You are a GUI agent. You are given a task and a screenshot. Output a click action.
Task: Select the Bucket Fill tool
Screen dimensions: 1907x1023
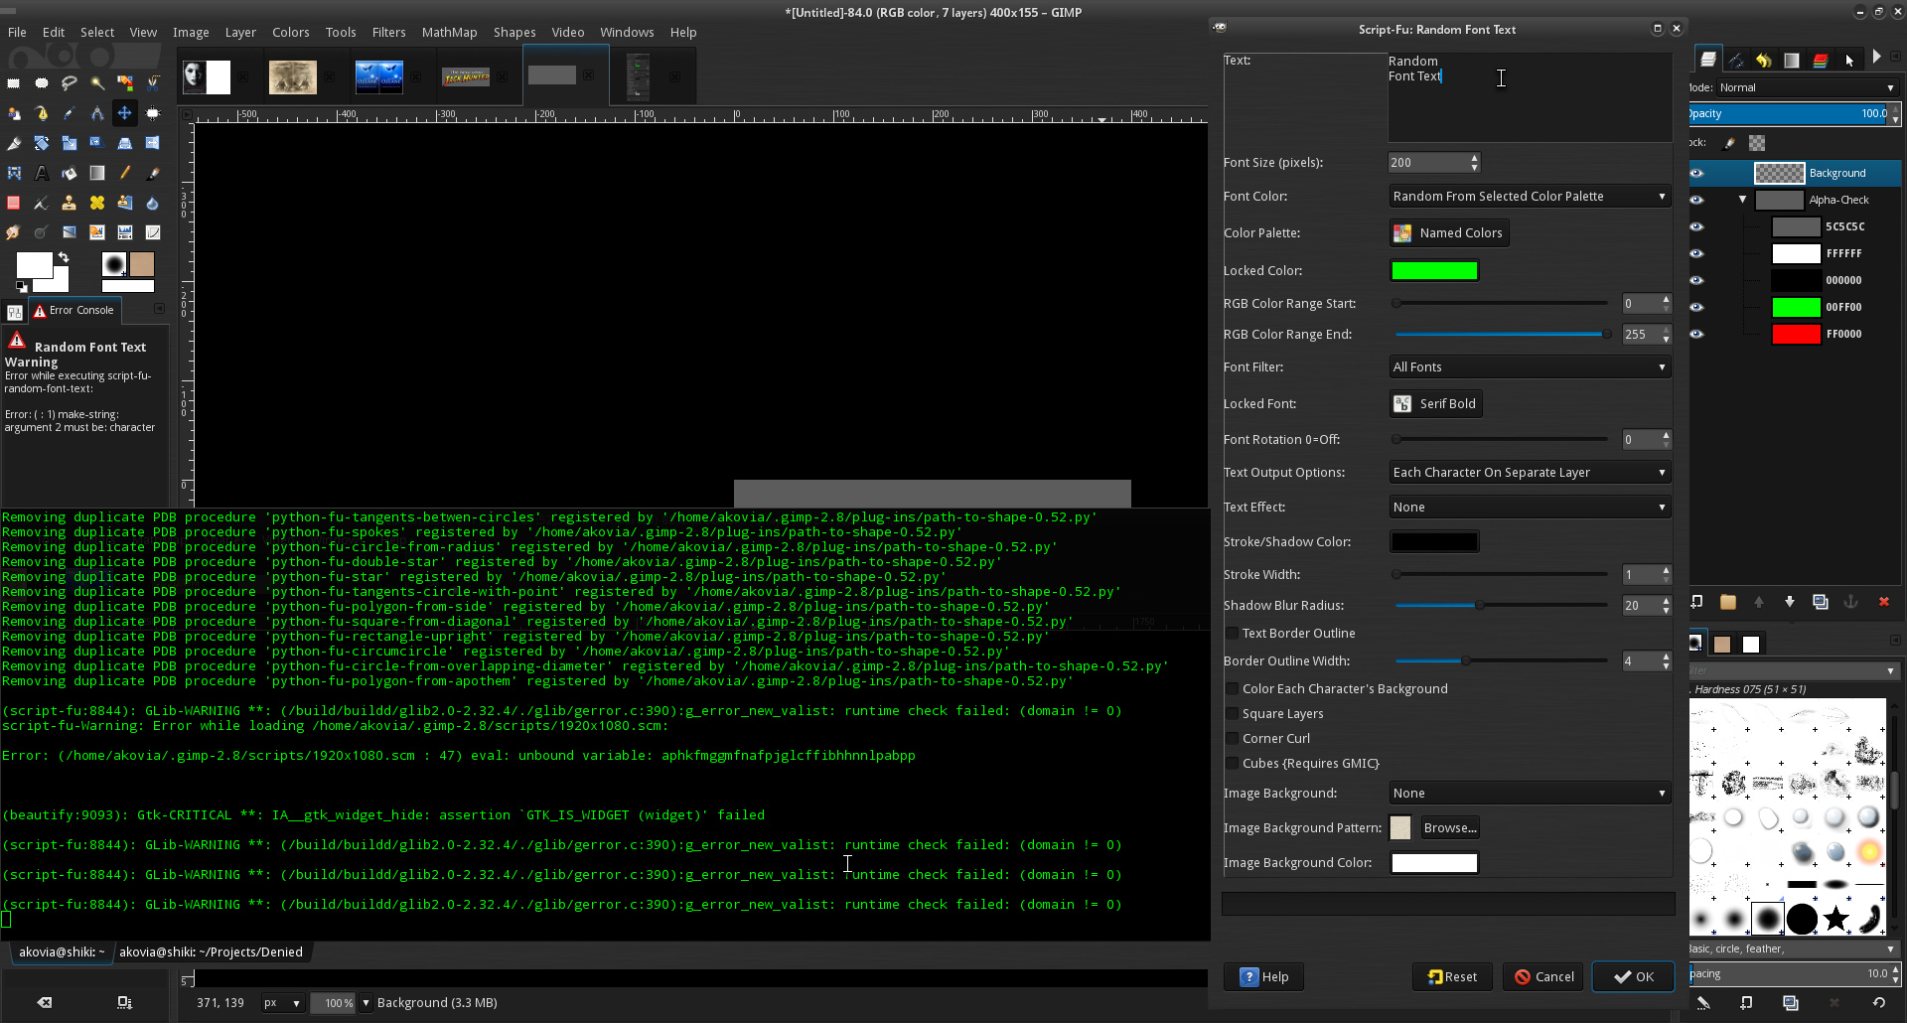(x=70, y=173)
